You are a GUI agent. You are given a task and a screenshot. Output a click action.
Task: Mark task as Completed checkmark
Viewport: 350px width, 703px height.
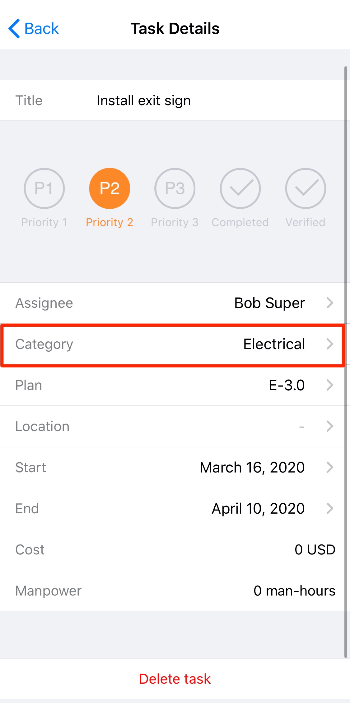tap(240, 188)
